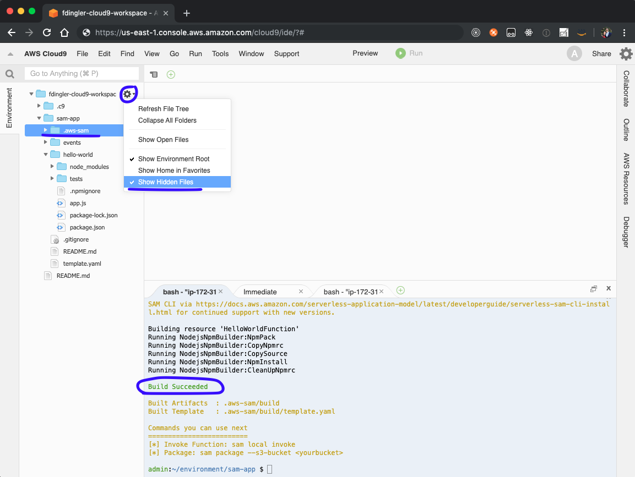Collapse the hello-world folder
The height and width of the screenshot is (477, 635).
click(x=45, y=155)
